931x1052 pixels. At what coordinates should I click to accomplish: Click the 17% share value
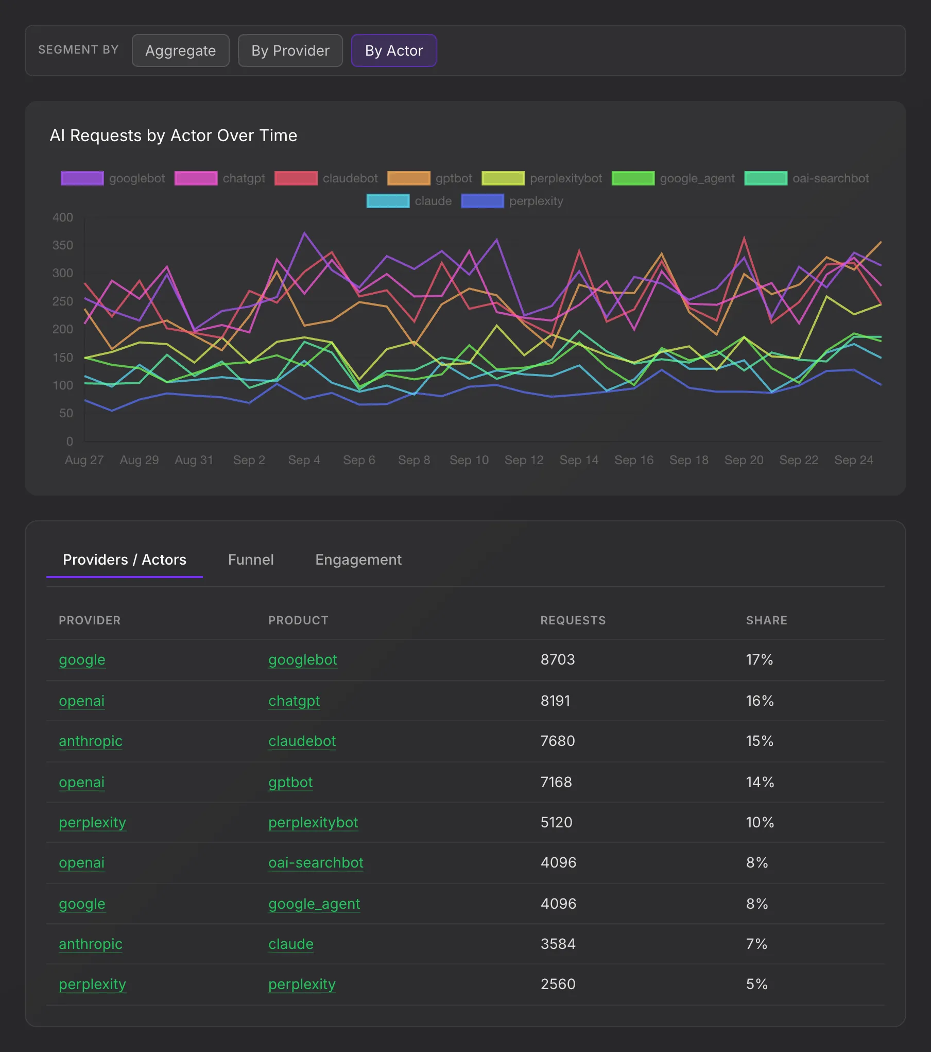click(760, 660)
